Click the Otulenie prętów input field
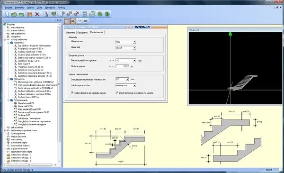284x173 pixels. [123, 66]
